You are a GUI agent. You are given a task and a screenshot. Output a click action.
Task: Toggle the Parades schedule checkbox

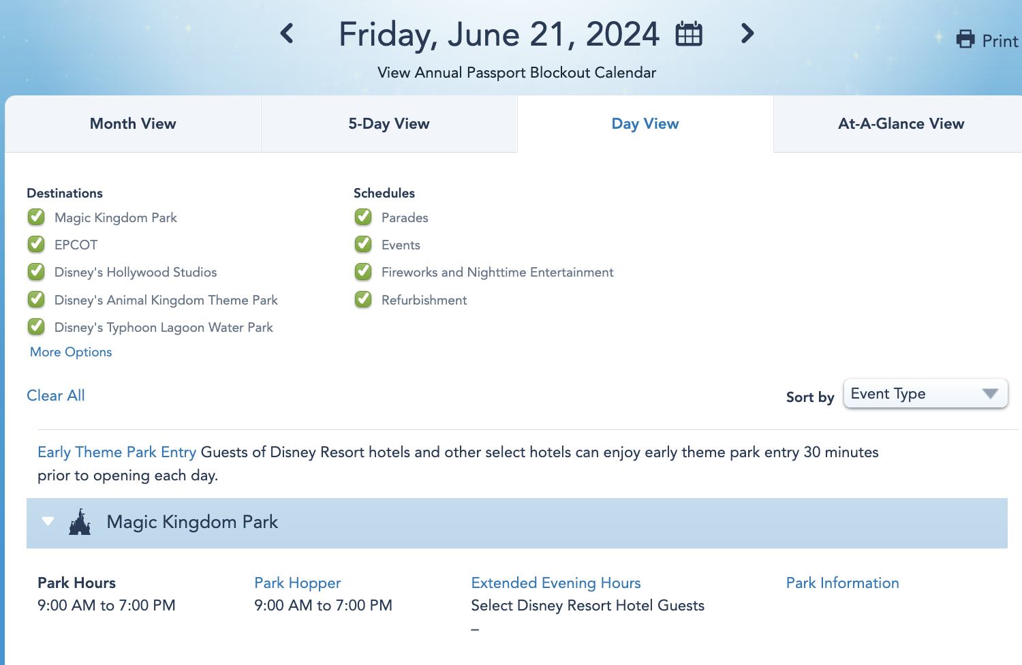(x=363, y=217)
